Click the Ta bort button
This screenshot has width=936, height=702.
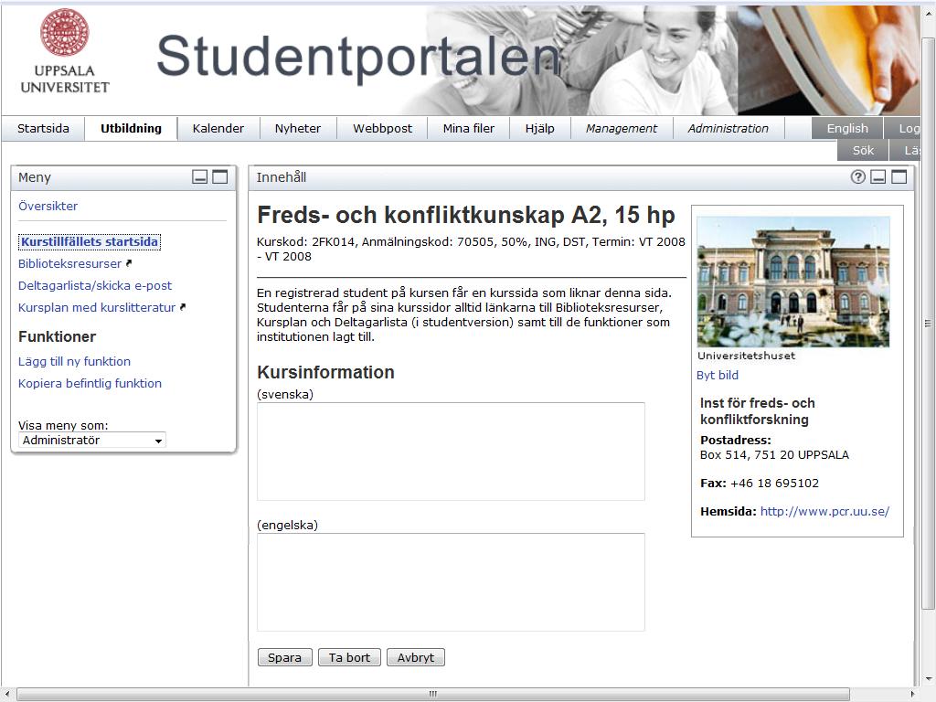(x=349, y=657)
